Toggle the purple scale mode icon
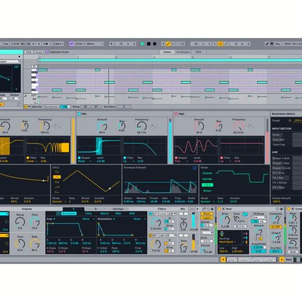The height and width of the screenshot is (302, 302). point(71,44)
